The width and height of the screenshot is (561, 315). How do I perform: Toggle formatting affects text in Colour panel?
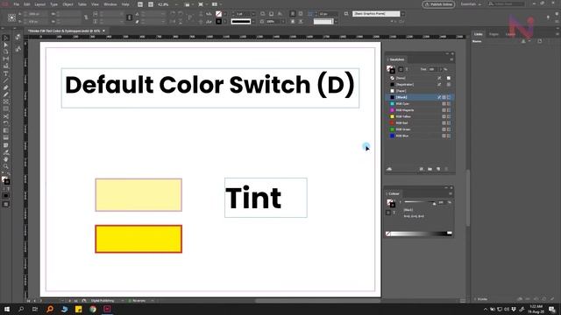coord(394,213)
